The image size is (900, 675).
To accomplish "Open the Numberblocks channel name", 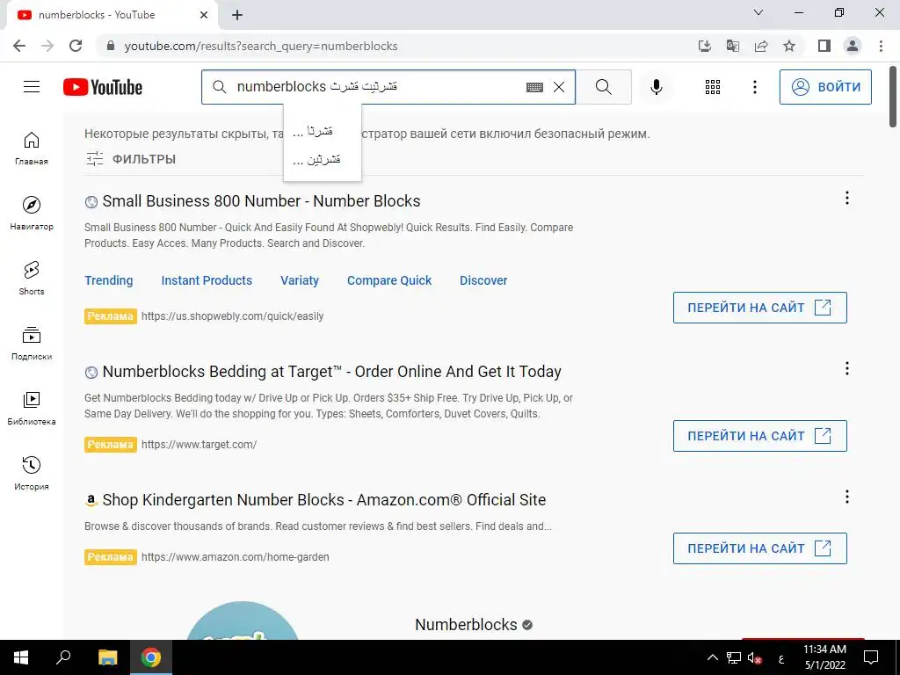I will pyautogui.click(x=466, y=625).
